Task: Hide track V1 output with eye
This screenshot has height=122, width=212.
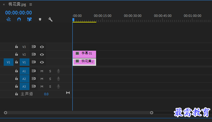Action: tap(42, 62)
